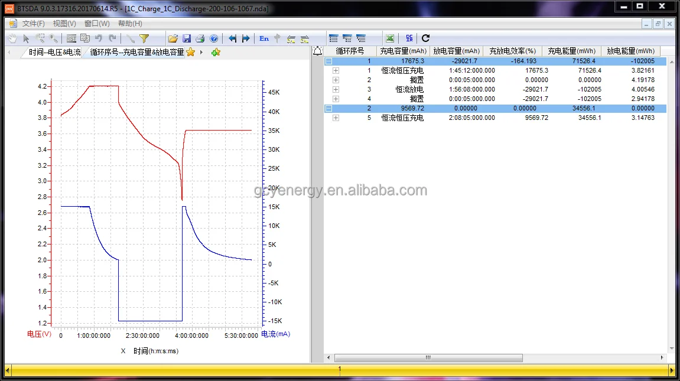Screen dimensions: 680x381
Task: Click the 充放电效率(%) column header
Action: (512, 51)
